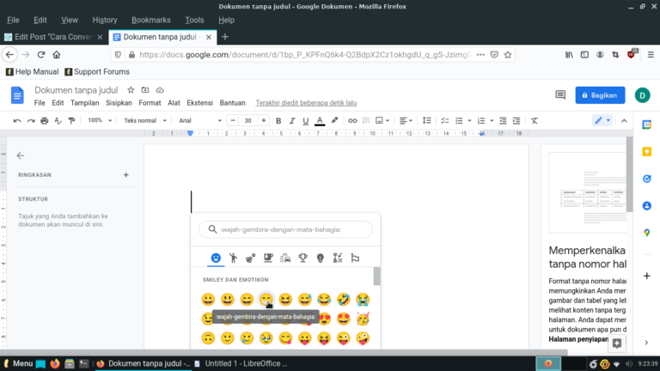Click the font size field showing 30
The image size is (660, 371).
pyautogui.click(x=247, y=120)
